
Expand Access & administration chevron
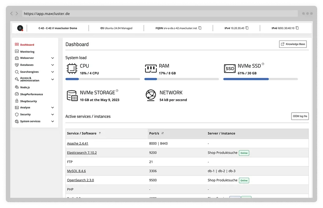(x=52, y=79)
